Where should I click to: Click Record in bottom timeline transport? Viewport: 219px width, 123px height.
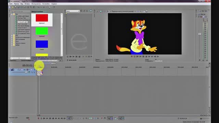pos(38,119)
